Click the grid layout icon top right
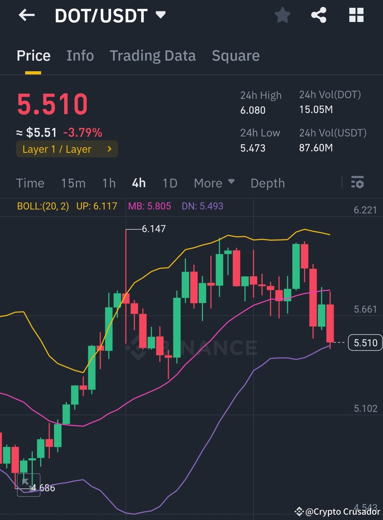The height and width of the screenshot is (520, 383). 356,15
